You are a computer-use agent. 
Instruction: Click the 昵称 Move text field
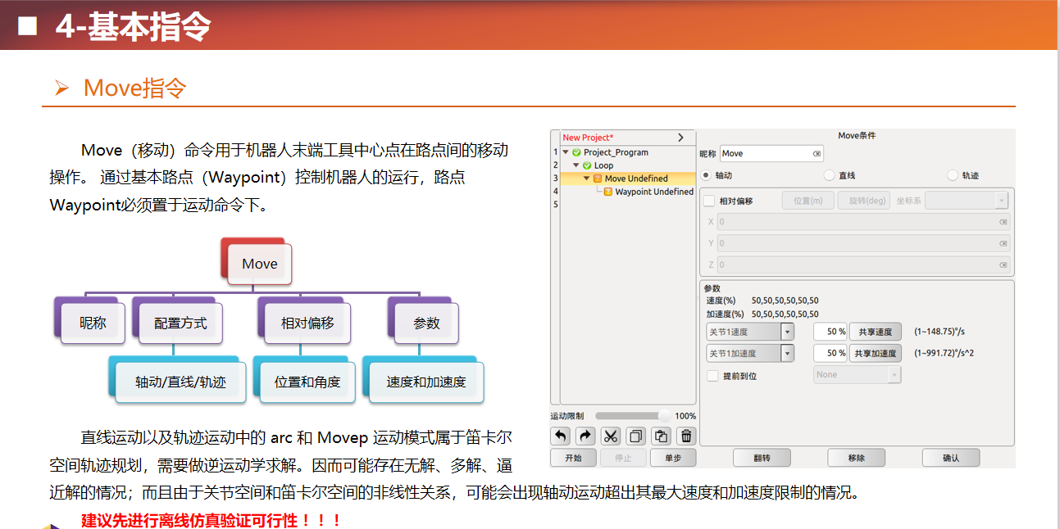tap(771, 153)
